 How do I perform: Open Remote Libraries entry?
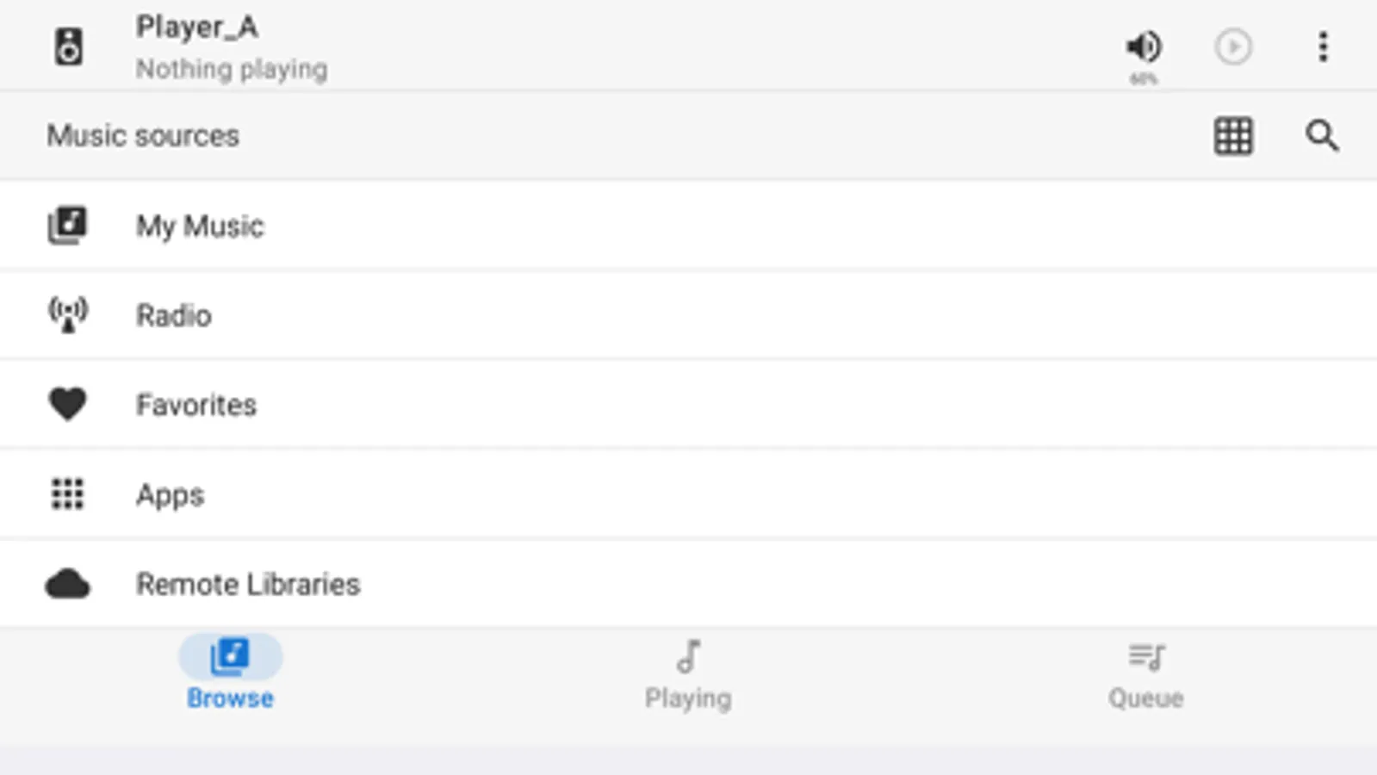click(248, 585)
